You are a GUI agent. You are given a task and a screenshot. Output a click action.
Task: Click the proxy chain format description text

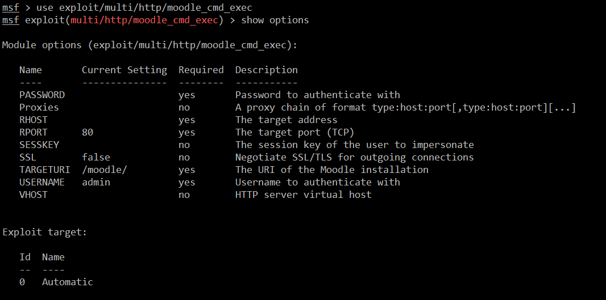[x=405, y=107]
